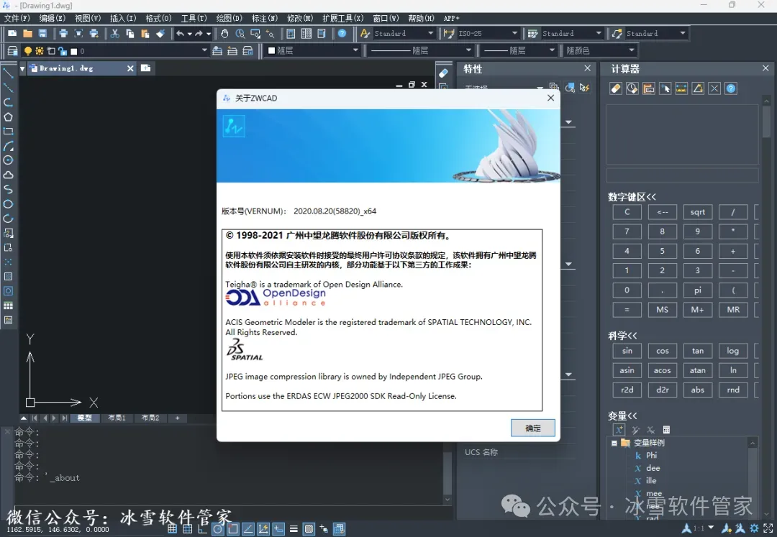Click the Clear History icon in calculator panel
The width and height of the screenshot is (777, 537).
632,88
